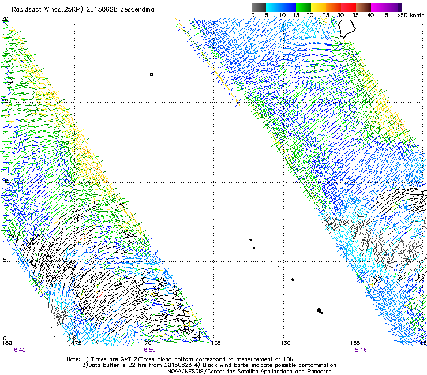Viewport: 427px width, 375px height.
Task: Click the island cluster near 1N -157
Action: (320, 311)
